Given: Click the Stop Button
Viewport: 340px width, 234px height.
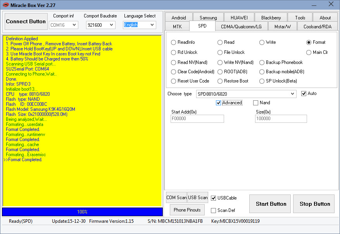Looking at the screenshot, I should click(x=314, y=204).
